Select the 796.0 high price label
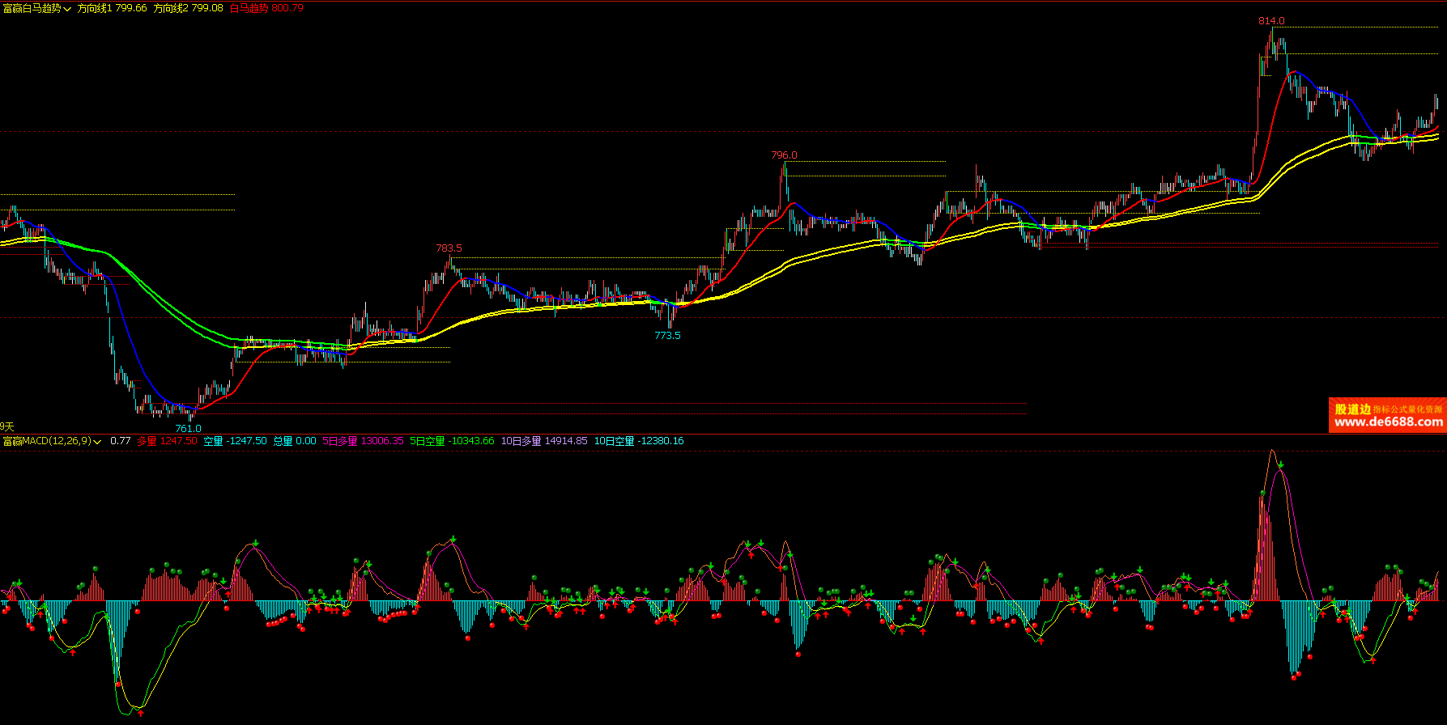Image resolution: width=1447 pixels, height=725 pixels. [x=784, y=155]
